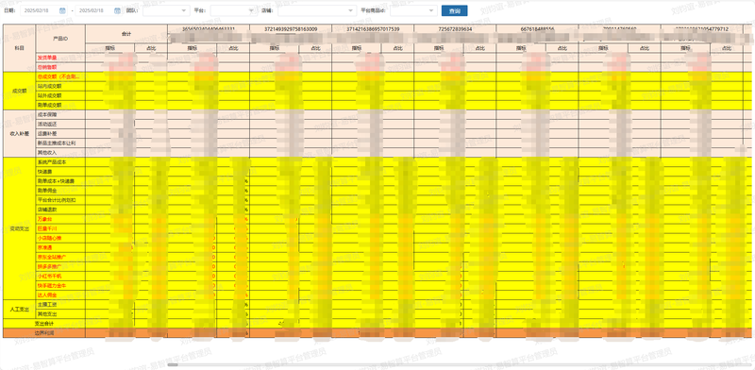Click the horizontal scrollbar thumb at the bottom
Image resolution: width=755 pixels, height=370 pixels.
[x=173, y=364]
